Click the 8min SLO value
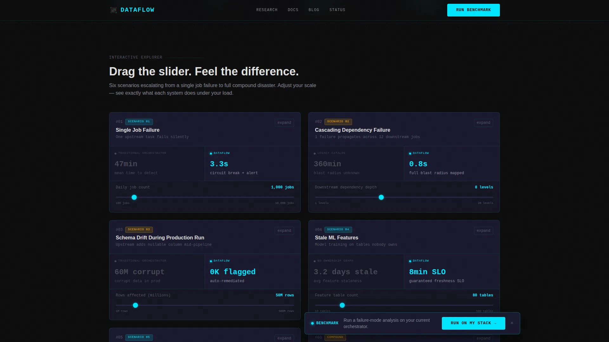This screenshot has width=609, height=342. tap(427, 272)
